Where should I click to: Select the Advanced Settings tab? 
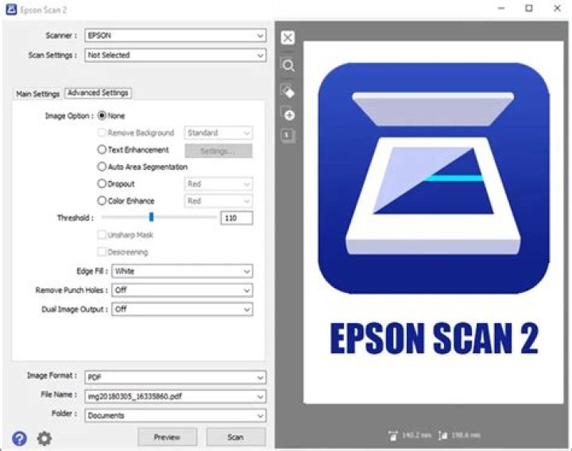tap(98, 93)
